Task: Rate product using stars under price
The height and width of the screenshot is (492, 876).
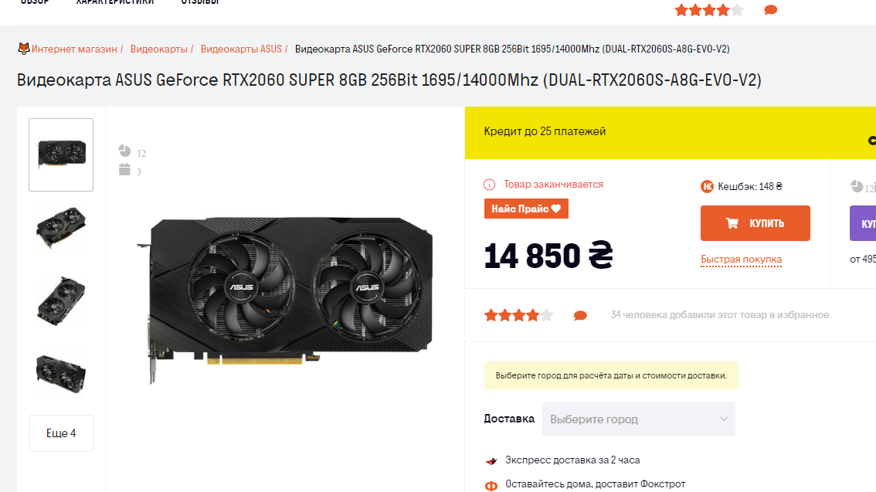Action: [518, 316]
